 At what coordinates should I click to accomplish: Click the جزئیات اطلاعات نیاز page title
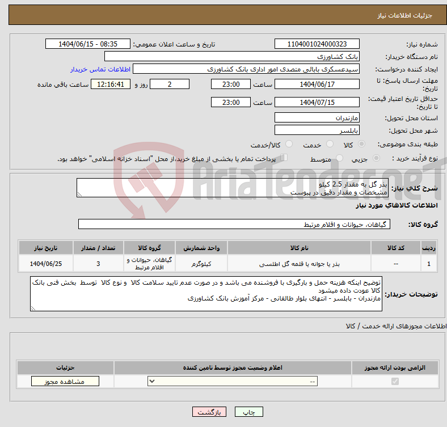click(x=404, y=15)
